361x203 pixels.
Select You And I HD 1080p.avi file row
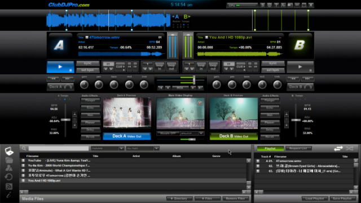pos(133,181)
